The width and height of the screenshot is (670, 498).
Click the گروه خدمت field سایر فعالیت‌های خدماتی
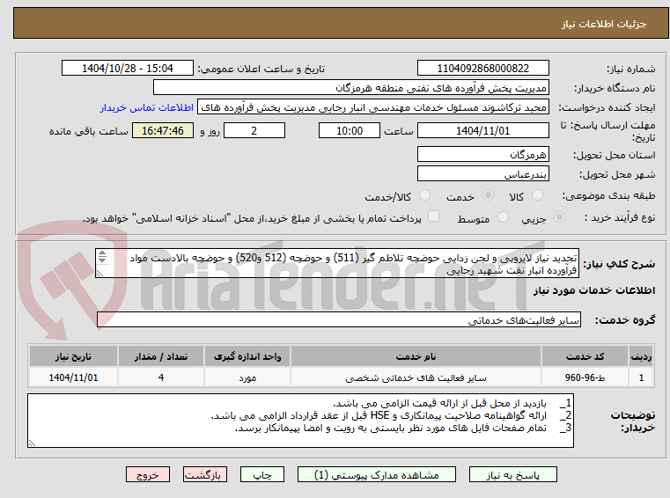[339, 319]
